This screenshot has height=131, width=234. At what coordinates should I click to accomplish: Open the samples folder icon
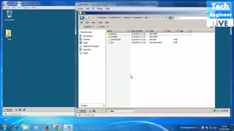(109, 37)
